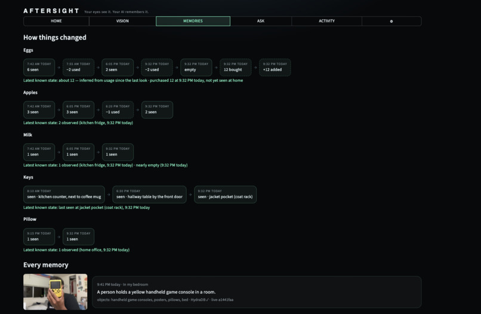Click memory objects line 'handheld game consoles, posters'

[x=165, y=300]
